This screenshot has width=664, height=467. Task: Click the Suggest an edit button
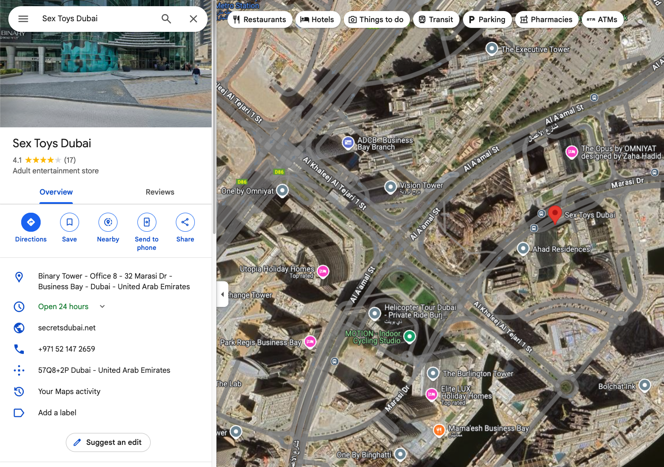pyautogui.click(x=108, y=442)
